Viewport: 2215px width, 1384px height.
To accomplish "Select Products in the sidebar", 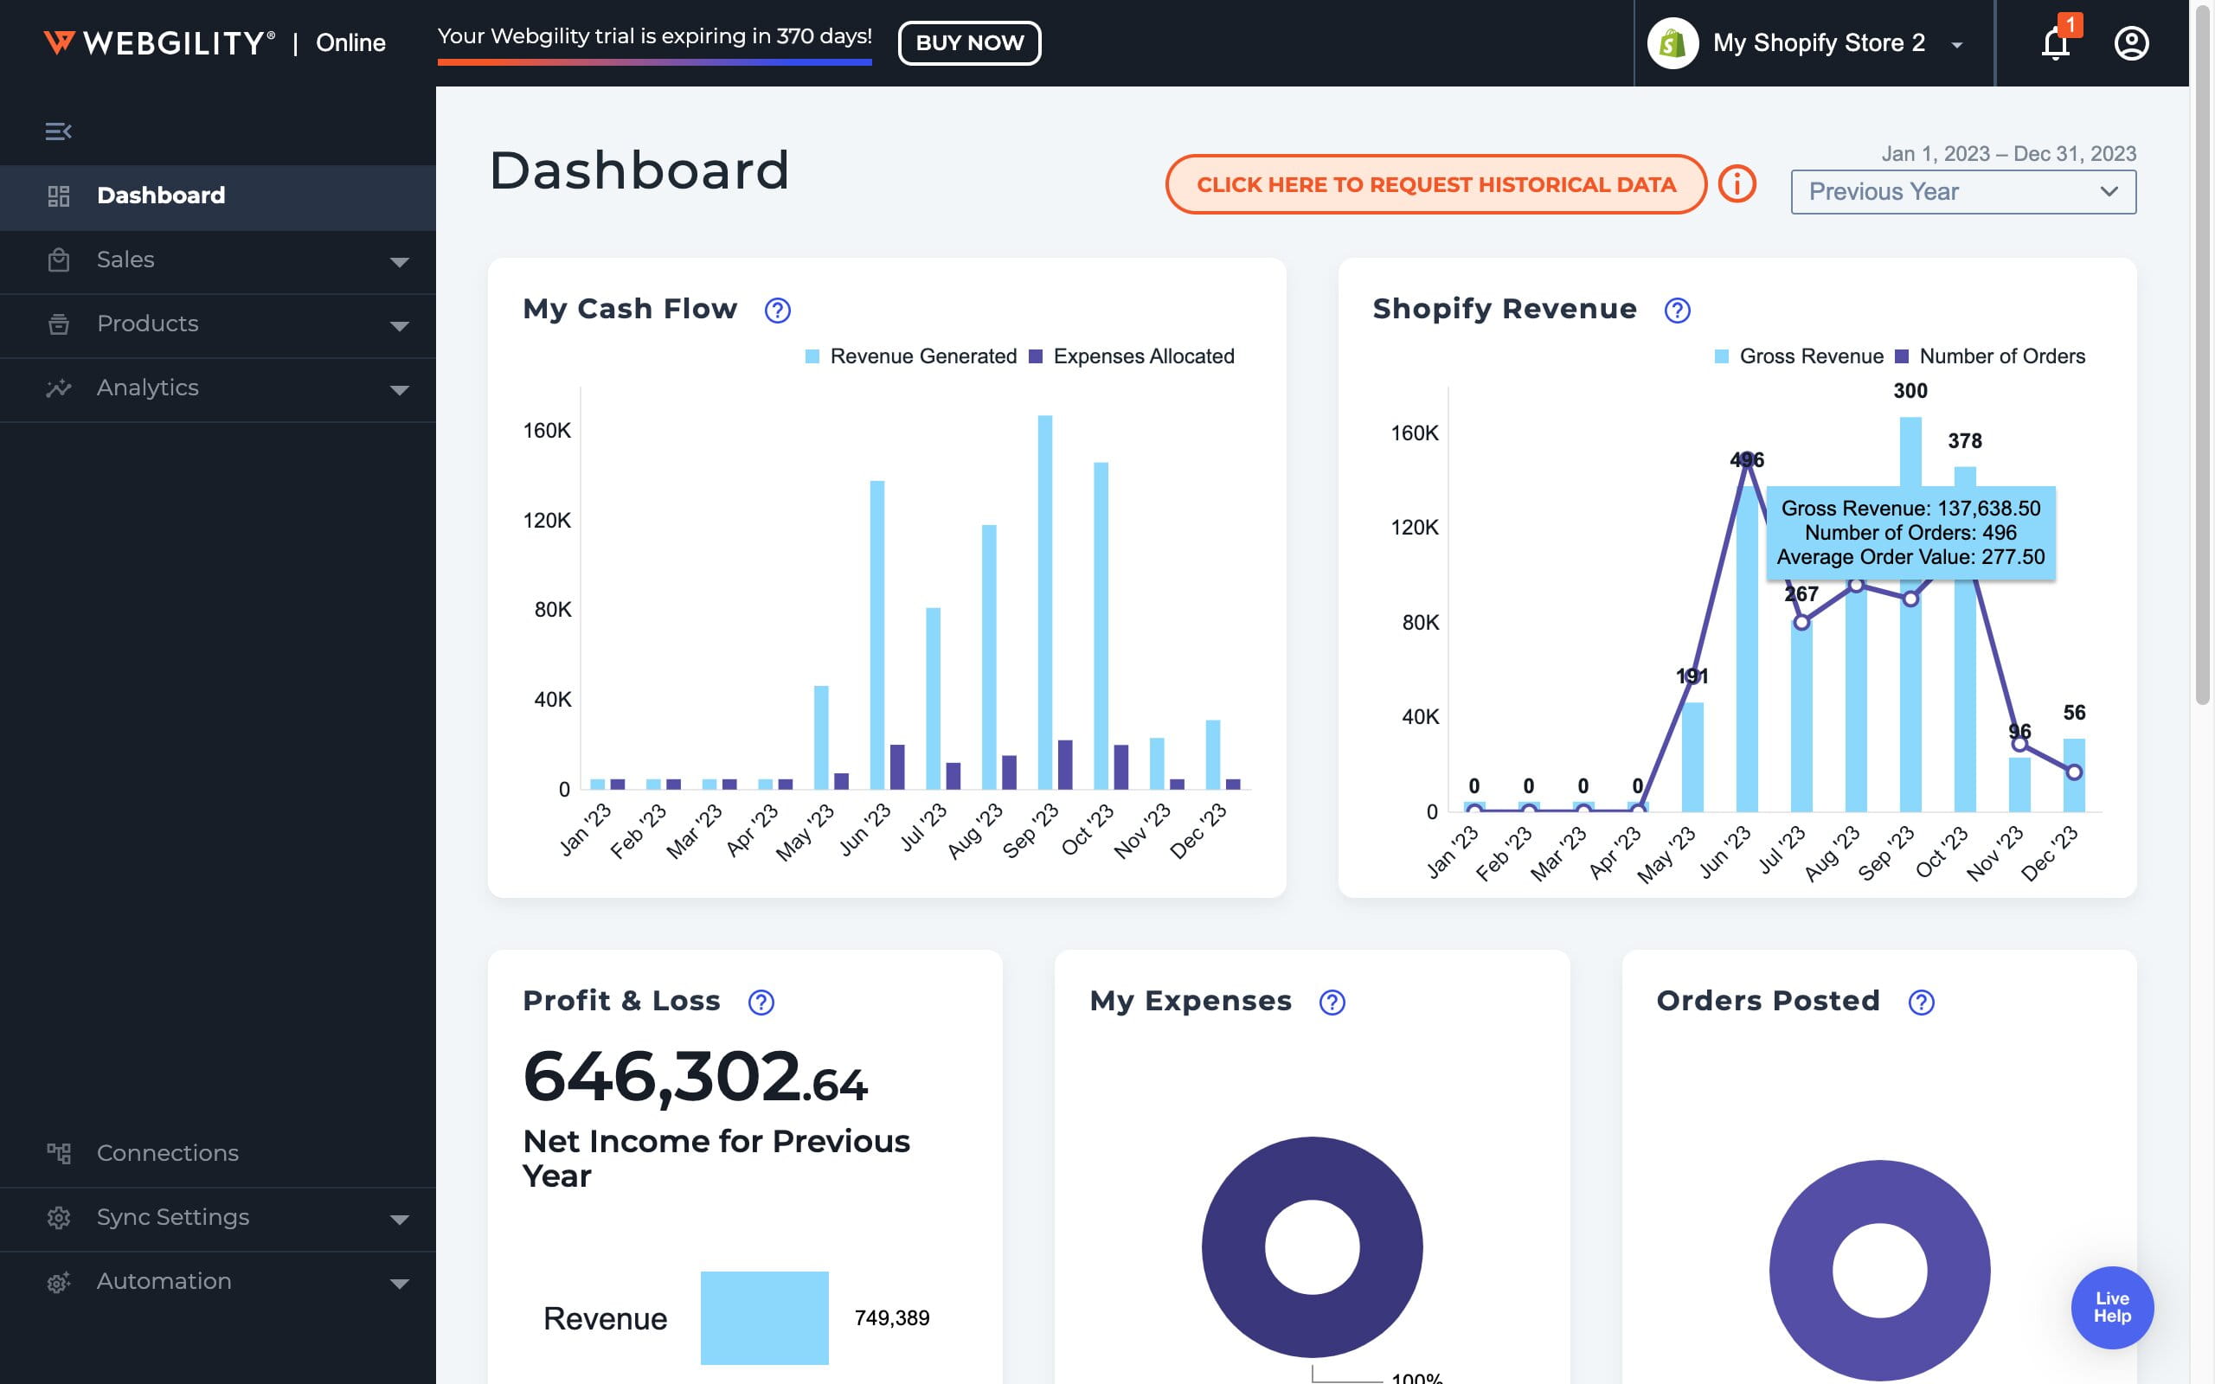I will (218, 324).
